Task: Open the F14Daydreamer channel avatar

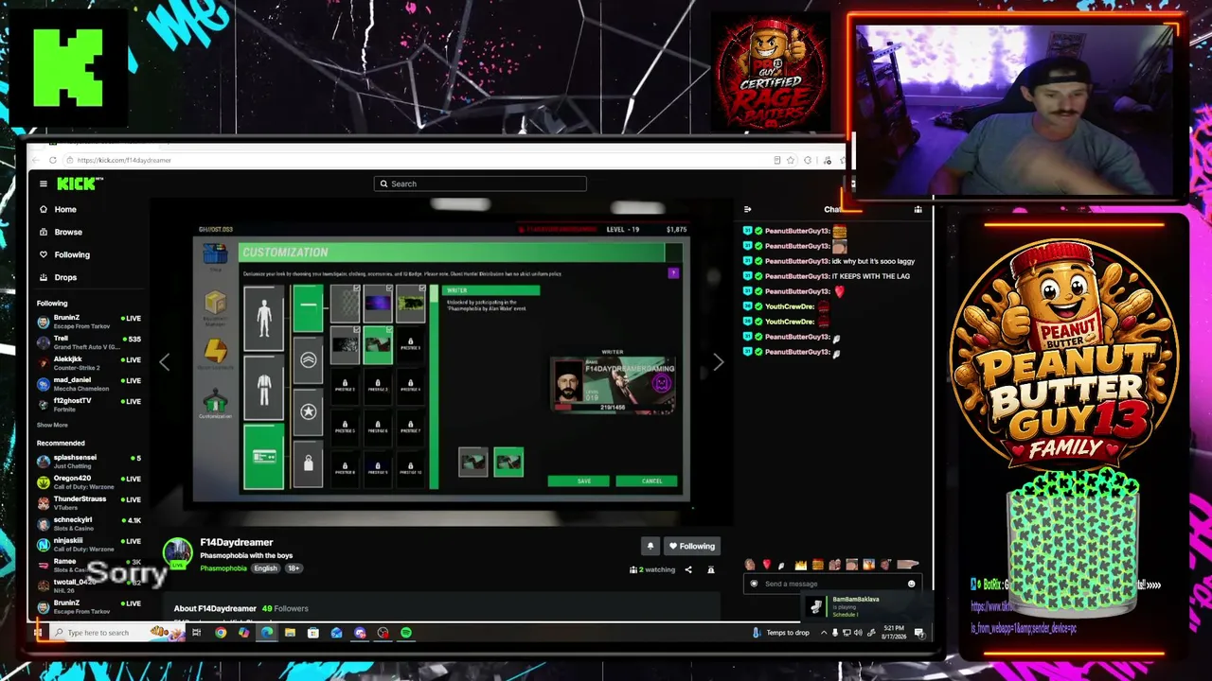Action: pos(177,553)
